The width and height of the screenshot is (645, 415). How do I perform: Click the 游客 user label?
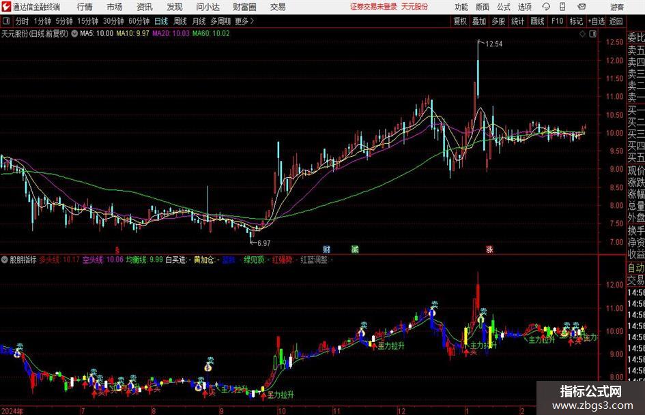[x=617, y=7]
